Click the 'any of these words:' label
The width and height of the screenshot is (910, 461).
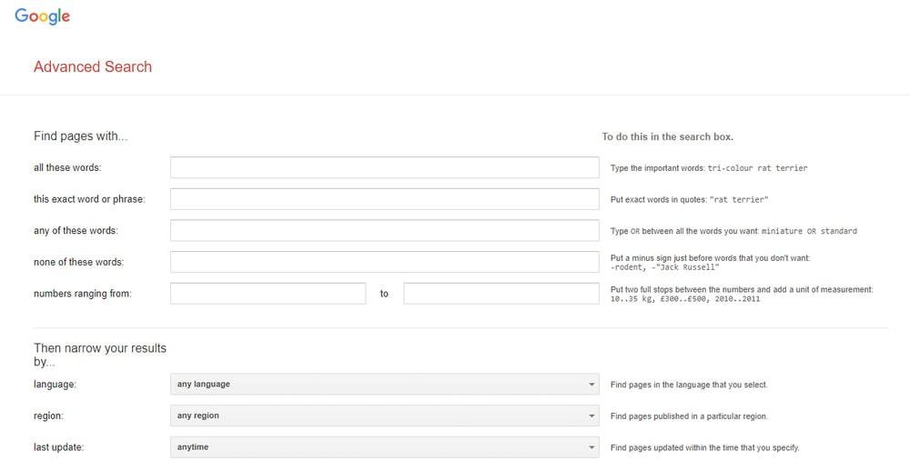(76, 231)
